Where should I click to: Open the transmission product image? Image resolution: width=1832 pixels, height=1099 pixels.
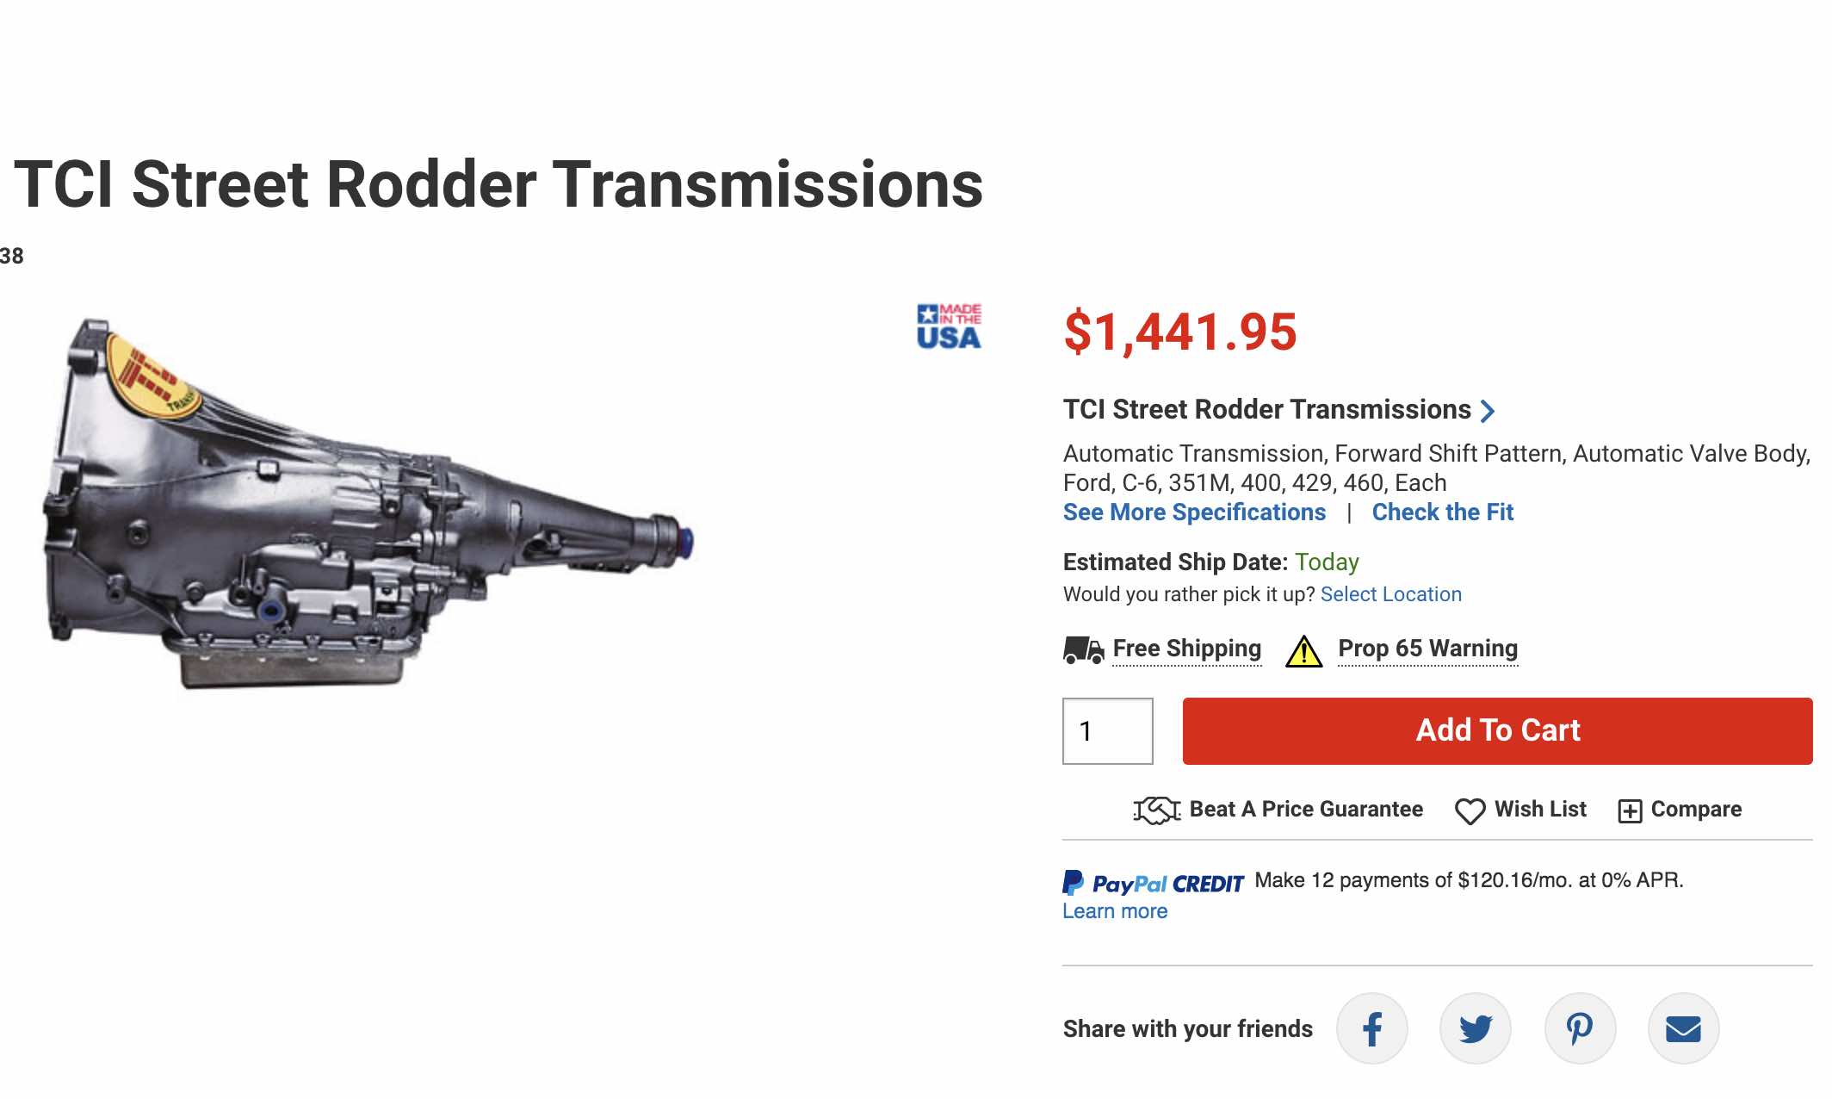click(368, 504)
